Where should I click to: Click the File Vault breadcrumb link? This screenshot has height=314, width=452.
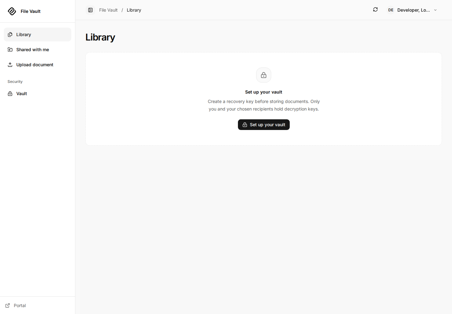108,10
